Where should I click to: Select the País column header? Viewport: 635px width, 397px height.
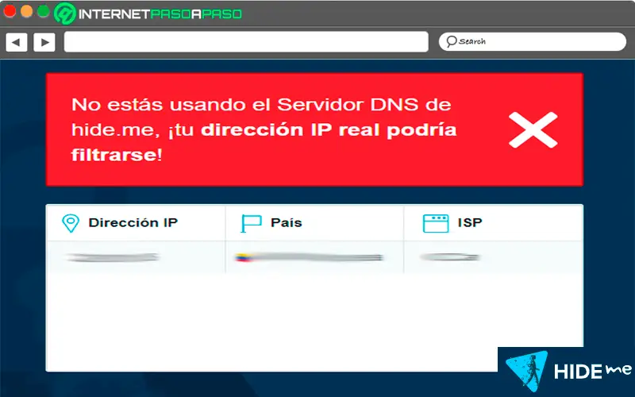(314, 223)
